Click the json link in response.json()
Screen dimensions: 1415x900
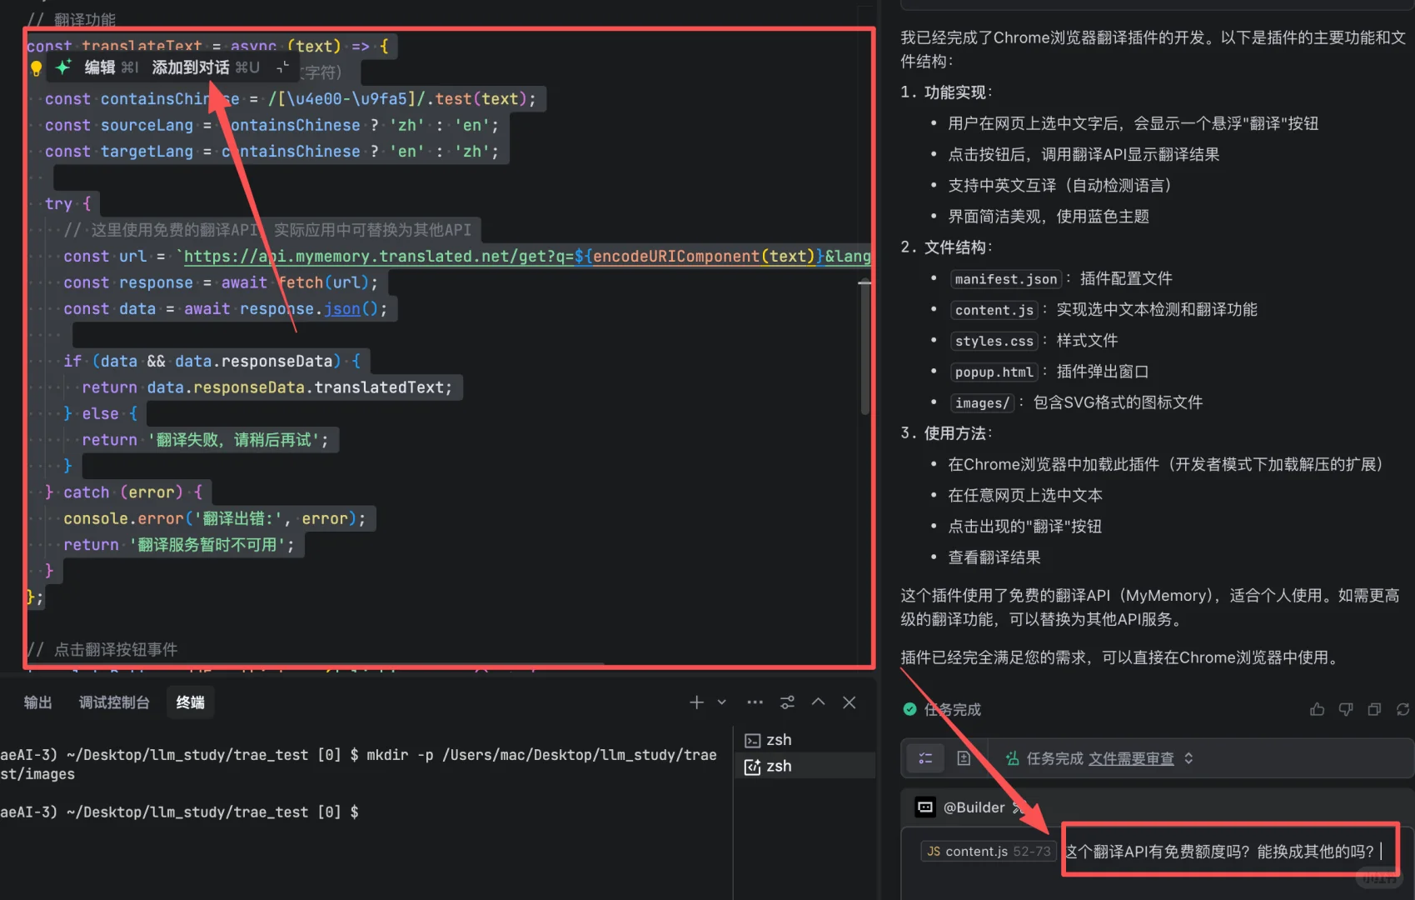(342, 309)
